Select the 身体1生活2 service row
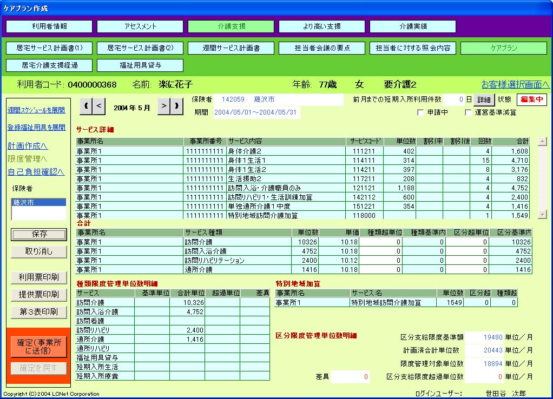 click(302, 170)
